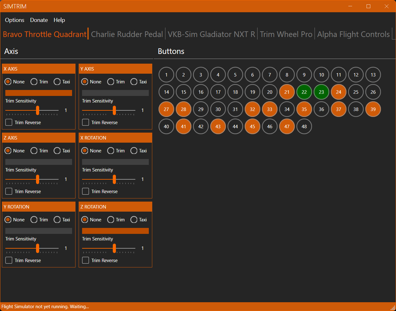Image resolution: width=396 pixels, height=311 pixels.
Task: Click the orange button 39
Action: pyautogui.click(x=373, y=109)
